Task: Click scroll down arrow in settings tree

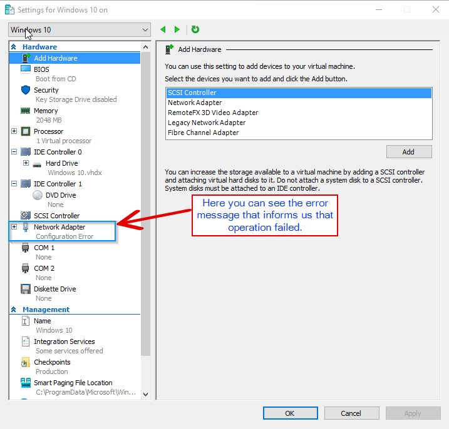Action: pos(145,395)
